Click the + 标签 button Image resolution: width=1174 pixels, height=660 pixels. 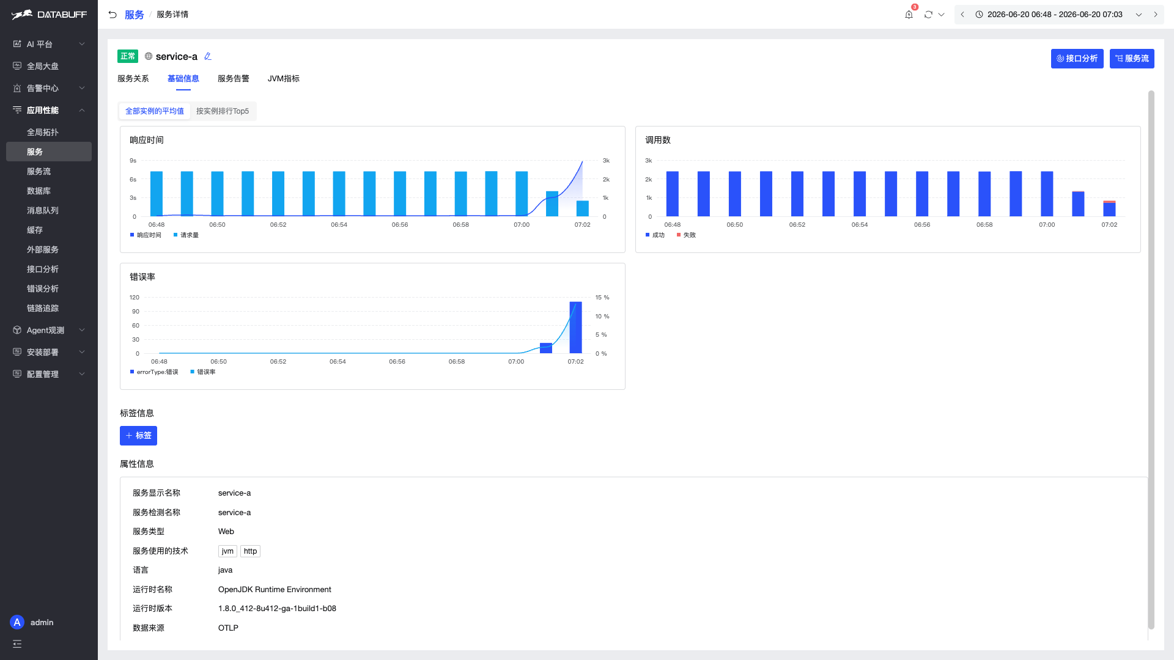point(138,436)
